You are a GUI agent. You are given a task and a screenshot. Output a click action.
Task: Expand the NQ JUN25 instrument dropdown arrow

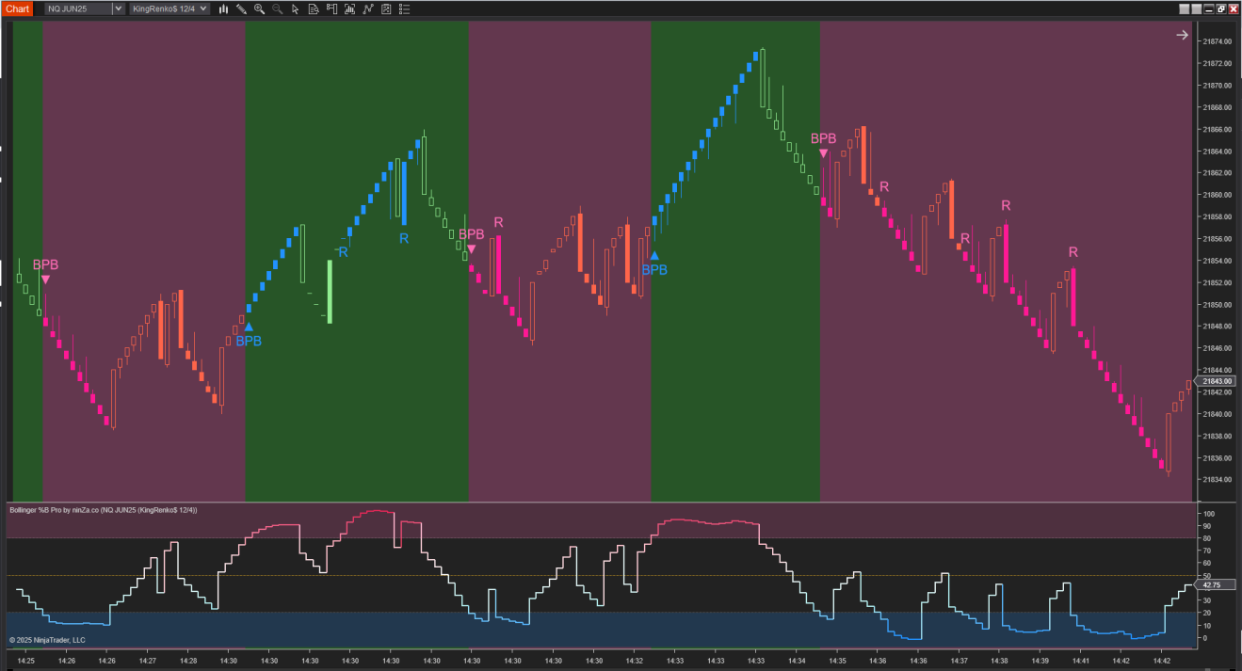tap(118, 8)
